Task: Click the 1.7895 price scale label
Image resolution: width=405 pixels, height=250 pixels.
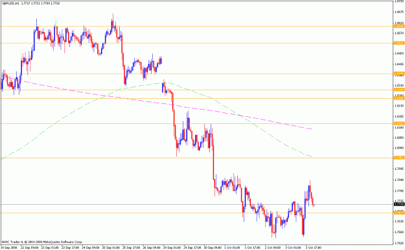Action: pyautogui.click(x=399, y=169)
